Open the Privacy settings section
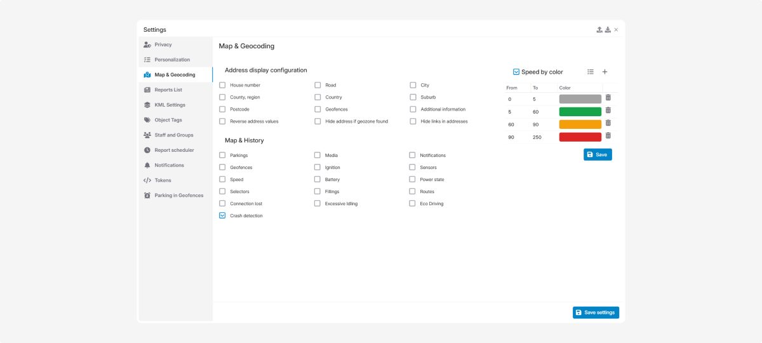 tap(163, 44)
